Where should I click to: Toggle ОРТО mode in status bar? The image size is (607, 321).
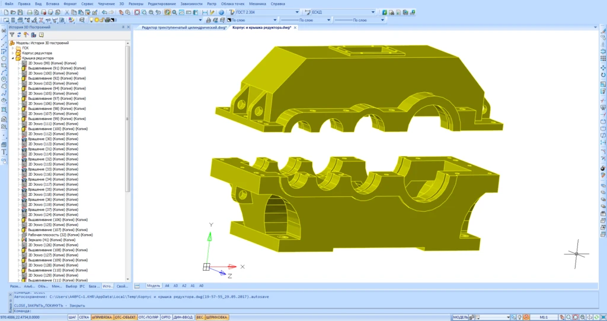166,317
